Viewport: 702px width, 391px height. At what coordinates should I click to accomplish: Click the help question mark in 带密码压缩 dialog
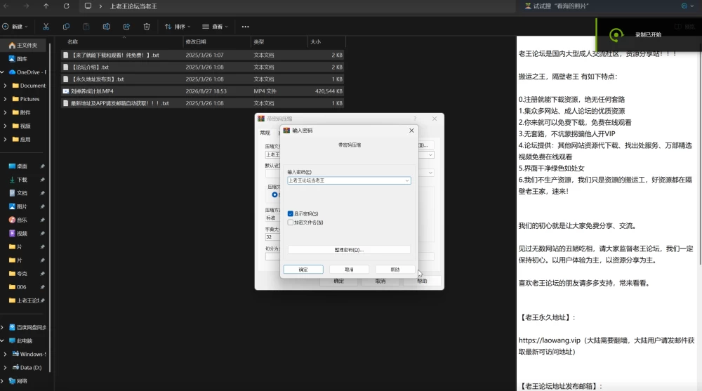(x=415, y=119)
